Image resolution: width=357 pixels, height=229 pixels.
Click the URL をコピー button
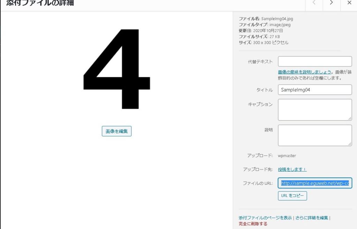293,196
